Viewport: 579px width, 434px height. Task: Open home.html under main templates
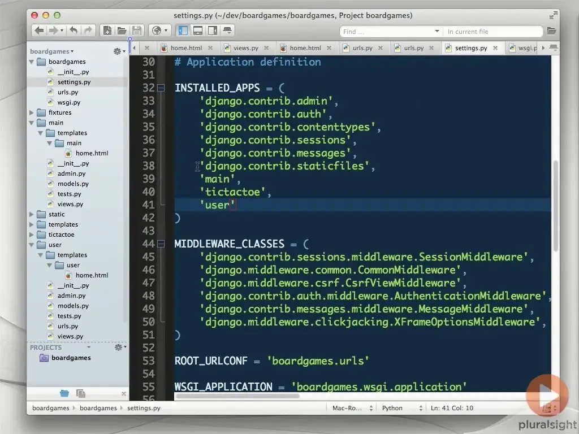pos(92,153)
